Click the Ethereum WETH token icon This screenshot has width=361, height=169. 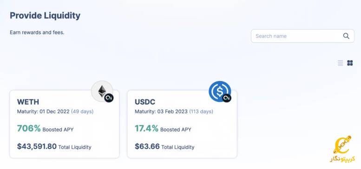[102, 91]
